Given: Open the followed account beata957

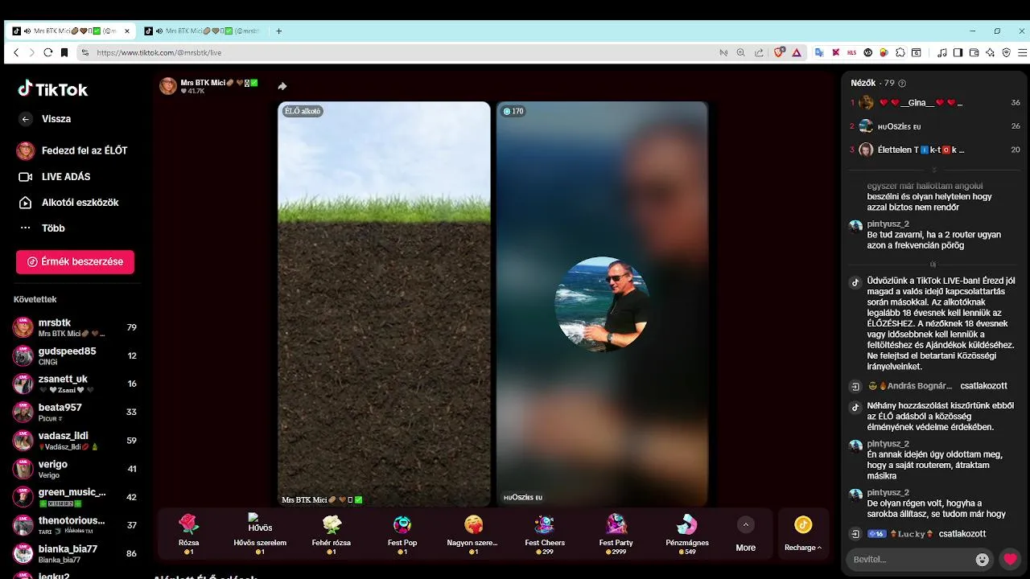Looking at the screenshot, I should pyautogui.click(x=75, y=412).
